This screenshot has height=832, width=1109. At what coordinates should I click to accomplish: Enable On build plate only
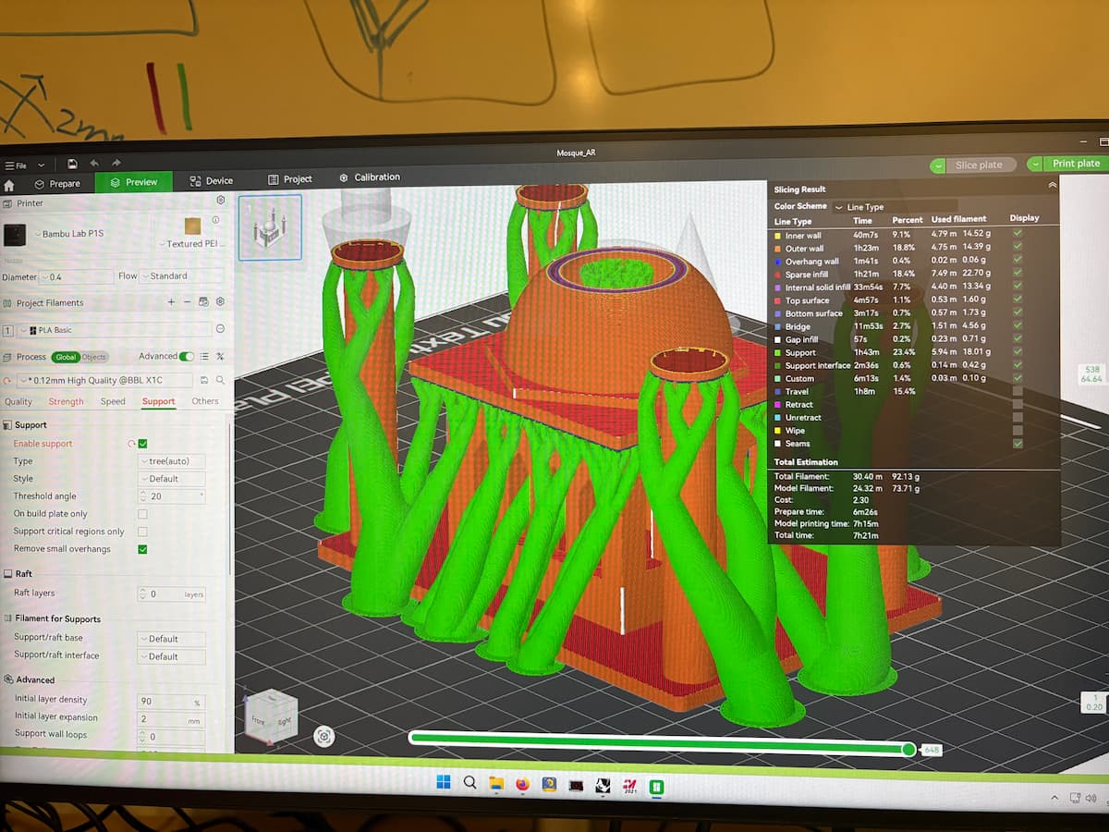142,514
